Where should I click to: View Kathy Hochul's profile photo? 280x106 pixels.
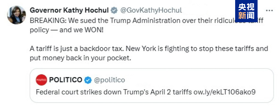(16, 15)
